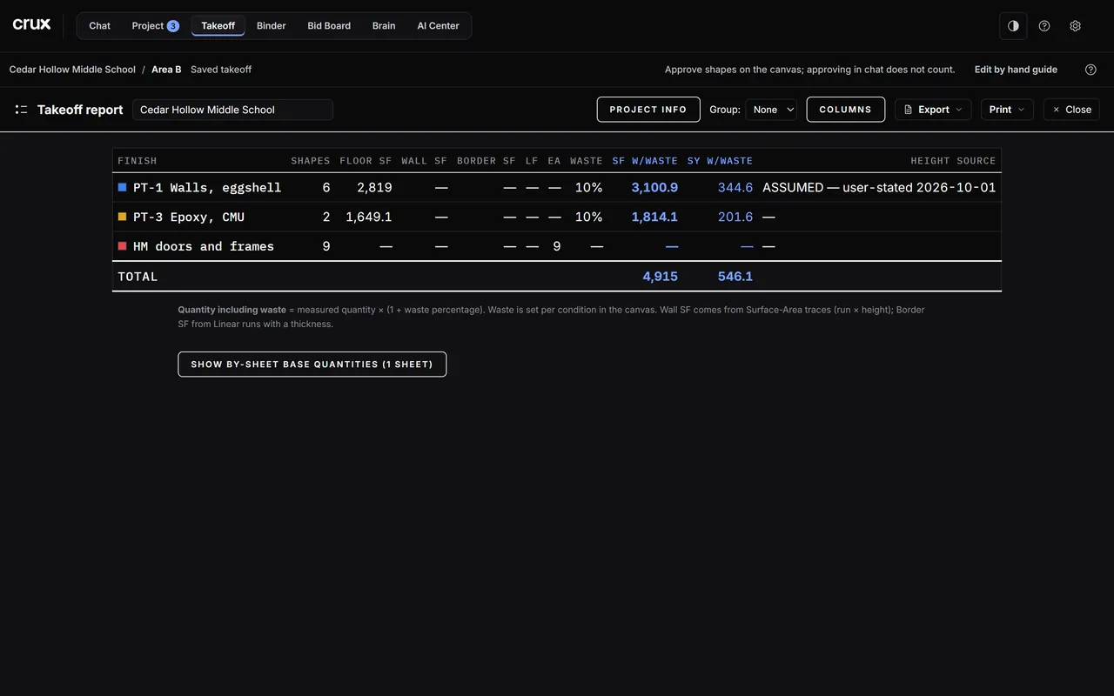
Task: Click the Floor SF column header
Action: pyautogui.click(x=366, y=161)
